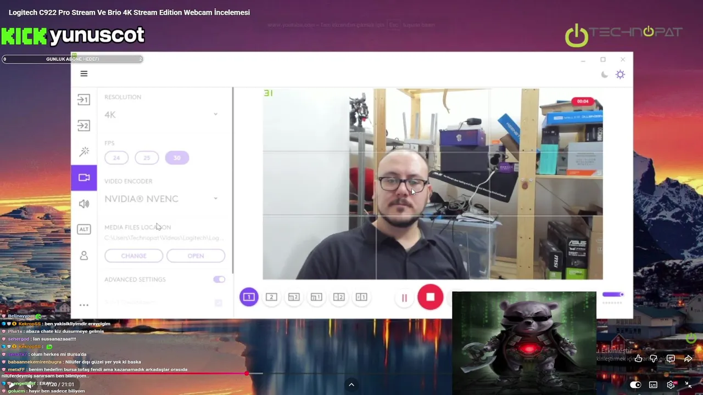
Task: Select scene layout 1 single source
Action: (249, 297)
